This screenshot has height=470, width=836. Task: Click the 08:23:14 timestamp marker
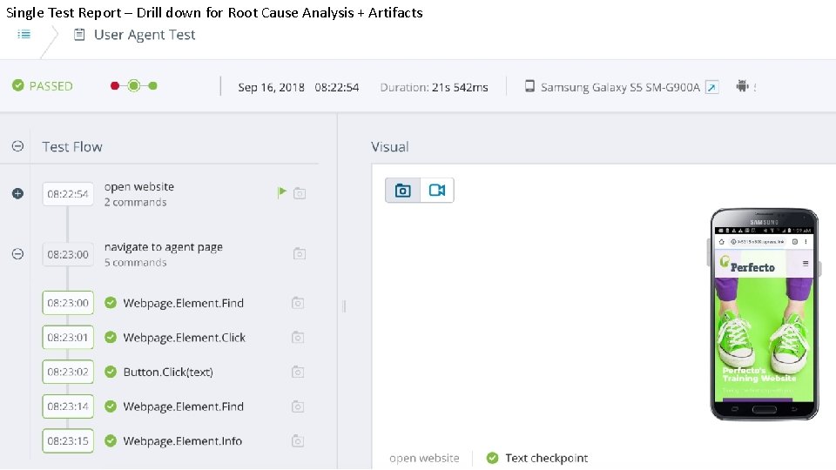click(x=68, y=406)
